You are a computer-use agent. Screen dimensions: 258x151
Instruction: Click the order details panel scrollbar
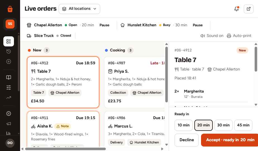tap(256, 59)
